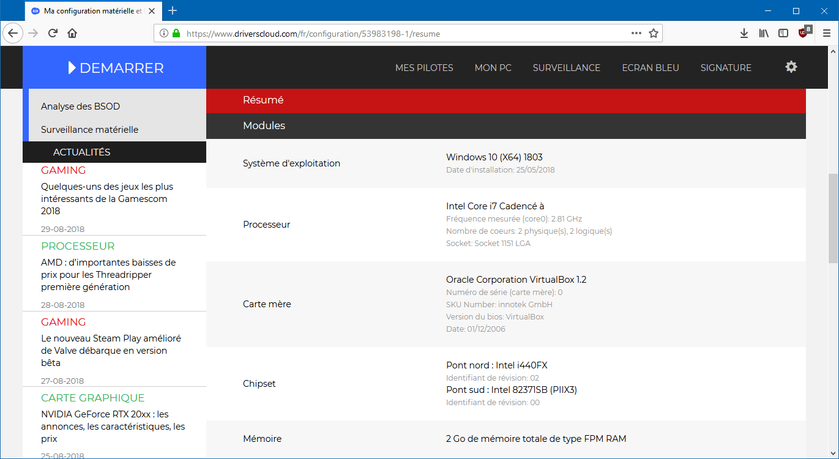Open the ECRAN BLEU menu
Screen dimensions: 839x459
(651, 68)
